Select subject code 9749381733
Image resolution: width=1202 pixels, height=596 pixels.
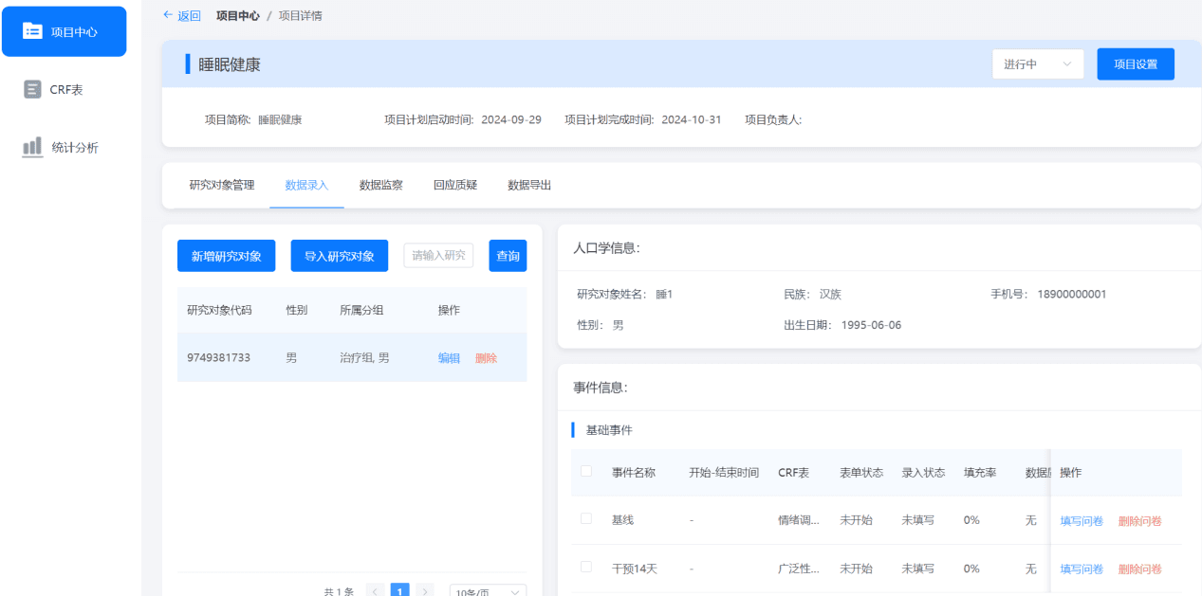218,358
